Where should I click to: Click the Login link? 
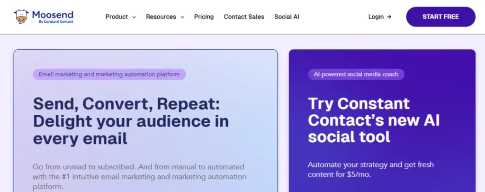(x=380, y=17)
